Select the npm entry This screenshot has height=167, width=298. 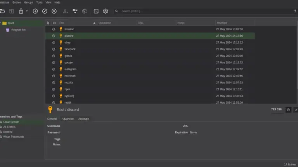(150, 89)
